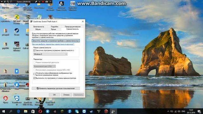Open Windows Store from taskbar
The height and width of the screenshot is (114, 203).
point(33,111)
